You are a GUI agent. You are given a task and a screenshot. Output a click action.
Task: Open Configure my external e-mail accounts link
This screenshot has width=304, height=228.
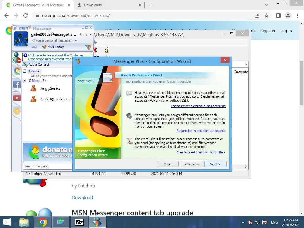point(198,106)
